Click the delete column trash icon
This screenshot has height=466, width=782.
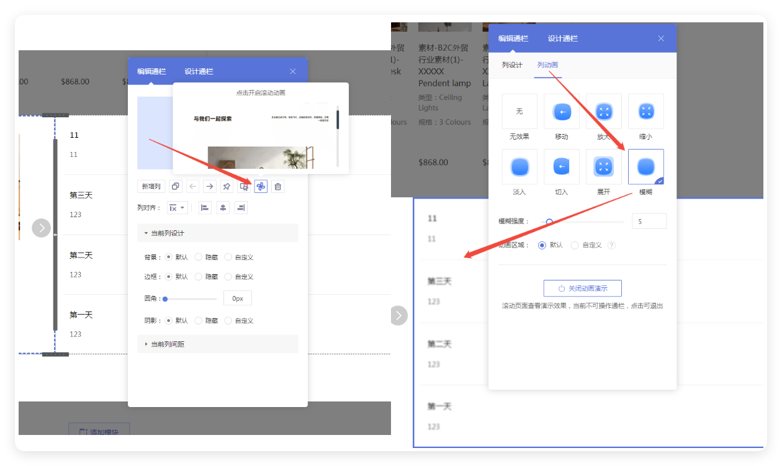(x=278, y=187)
